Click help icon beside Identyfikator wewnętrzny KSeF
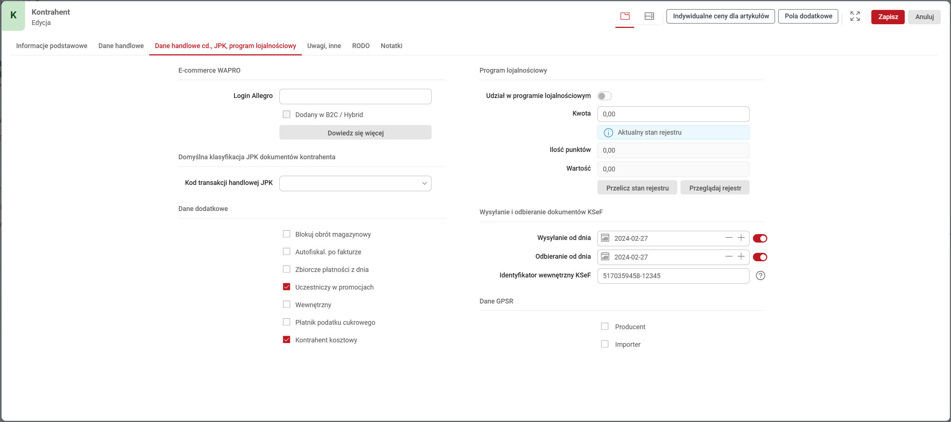Viewport: 951px width, 422px height. tap(760, 276)
